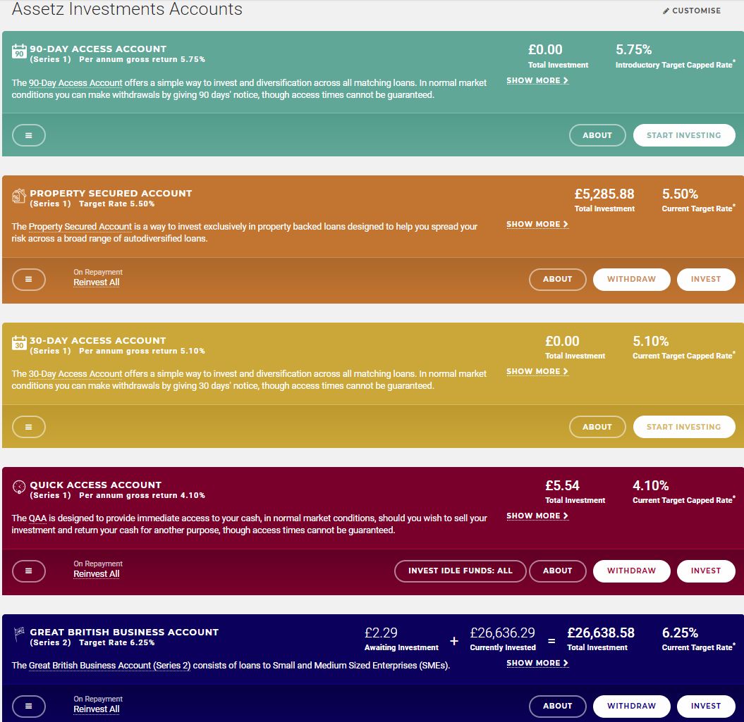Open the Quick Access Account hamburger menu
The height and width of the screenshot is (722, 744).
click(29, 571)
